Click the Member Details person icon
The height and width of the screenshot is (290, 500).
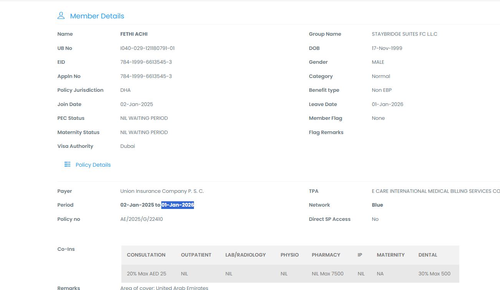[61, 16]
